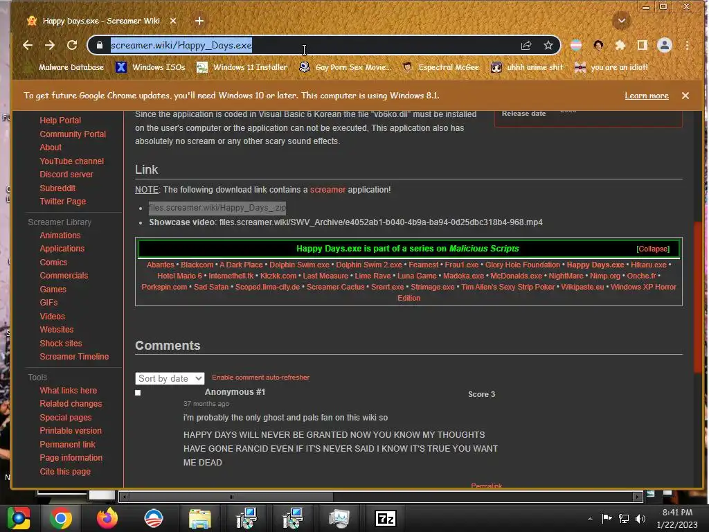
Task: Click the horizontal scrollbar left arrow
Action: point(124,497)
